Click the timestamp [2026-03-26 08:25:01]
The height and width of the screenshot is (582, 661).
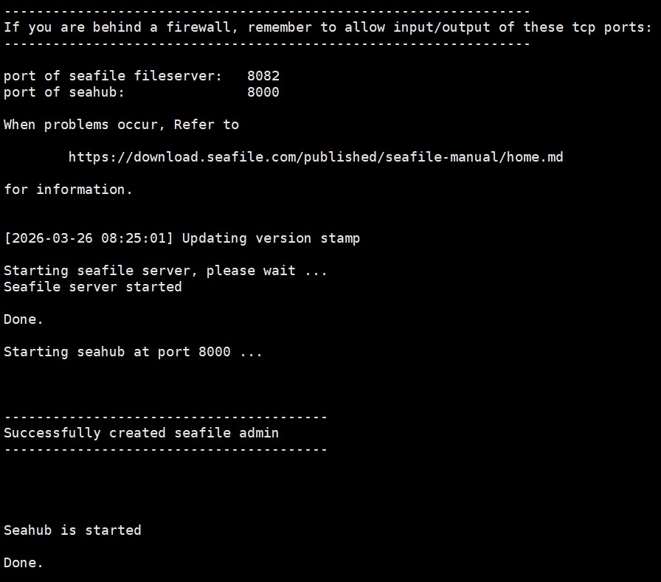point(89,238)
